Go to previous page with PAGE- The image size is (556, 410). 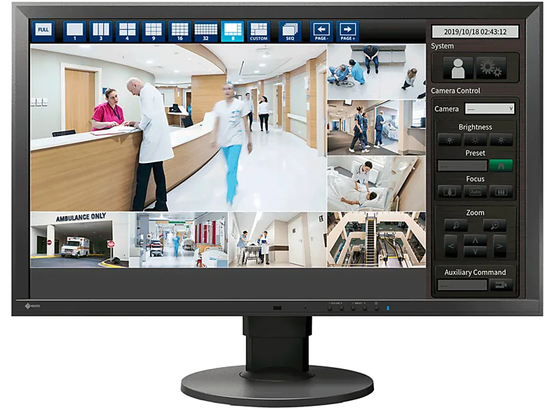pos(321,31)
